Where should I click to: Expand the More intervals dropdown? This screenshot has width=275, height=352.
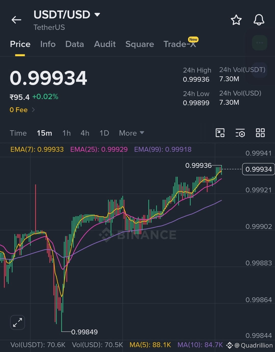point(132,133)
